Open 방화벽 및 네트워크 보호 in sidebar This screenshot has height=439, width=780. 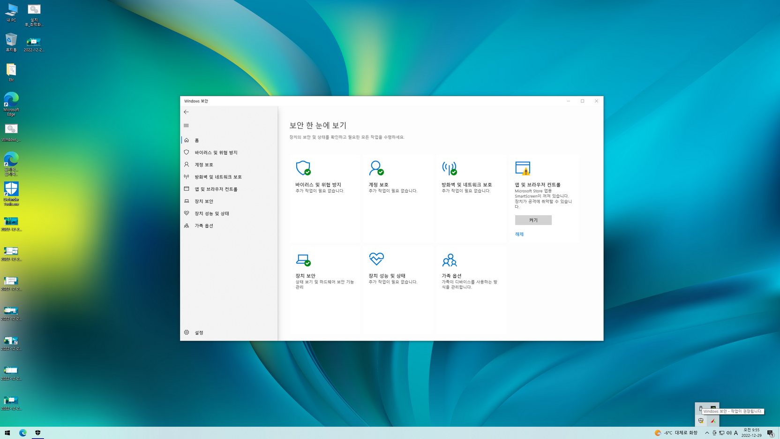tap(229, 177)
